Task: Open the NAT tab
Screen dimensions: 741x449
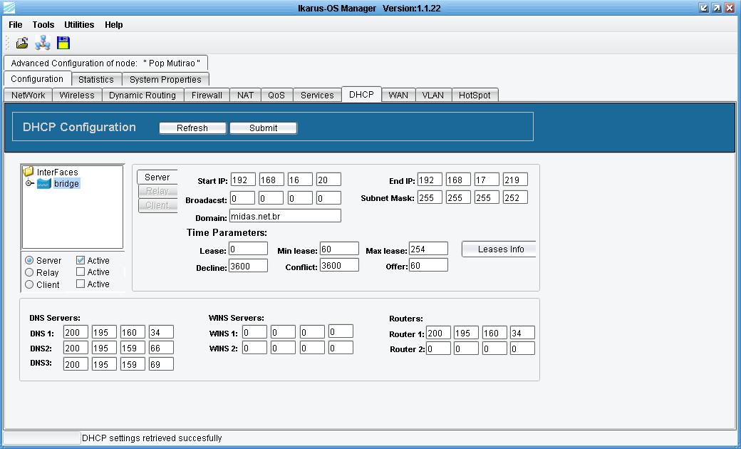Action: pyautogui.click(x=245, y=95)
